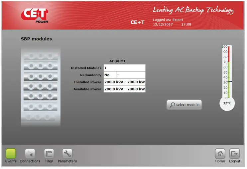
Task: Open the Connections icon
Action: (x=30, y=153)
